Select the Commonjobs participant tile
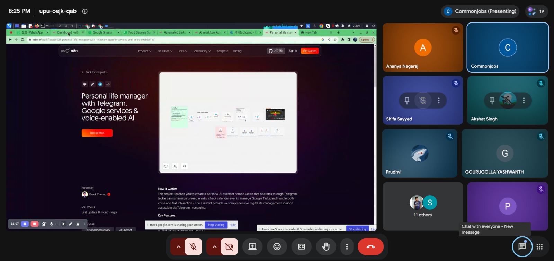The width and height of the screenshot is (554, 261). [x=508, y=47]
